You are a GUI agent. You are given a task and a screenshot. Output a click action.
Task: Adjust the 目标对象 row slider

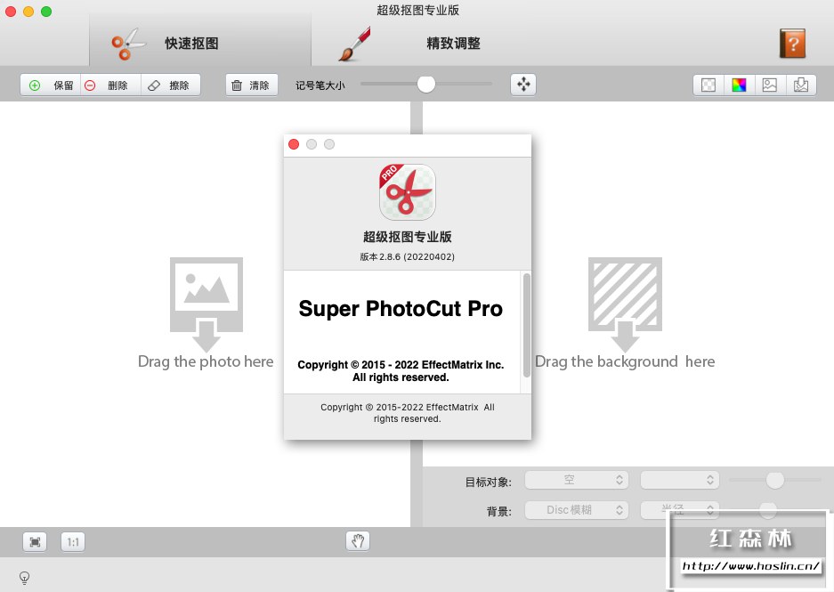pyautogui.click(x=775, y=480)
